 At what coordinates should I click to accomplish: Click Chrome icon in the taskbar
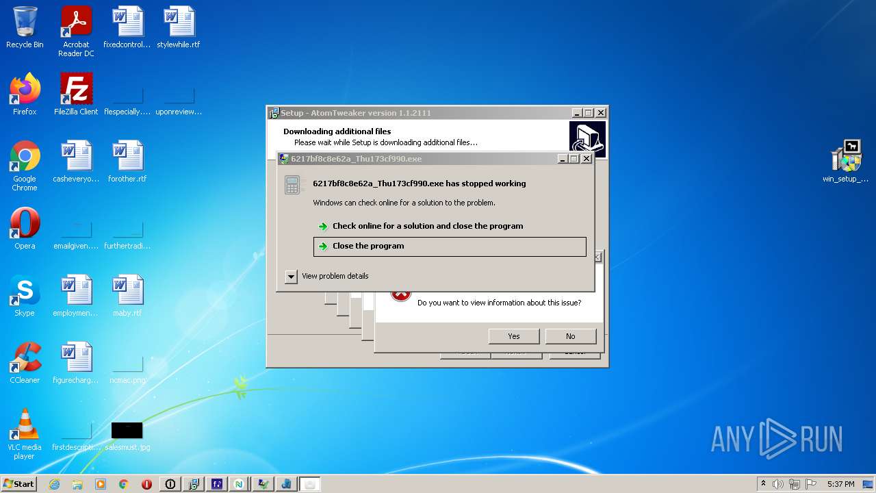(x=124, y=484)
